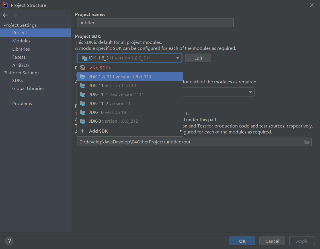
Task: Click the Edit SDK button
Action: point(198,58)
